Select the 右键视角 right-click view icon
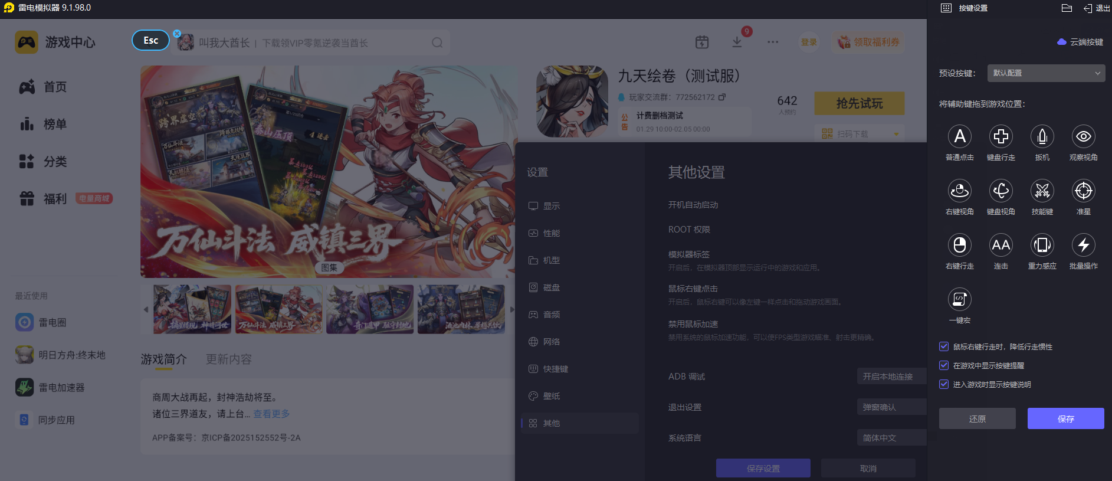This screenshot has height=481, width=1112. pos(960,191)
